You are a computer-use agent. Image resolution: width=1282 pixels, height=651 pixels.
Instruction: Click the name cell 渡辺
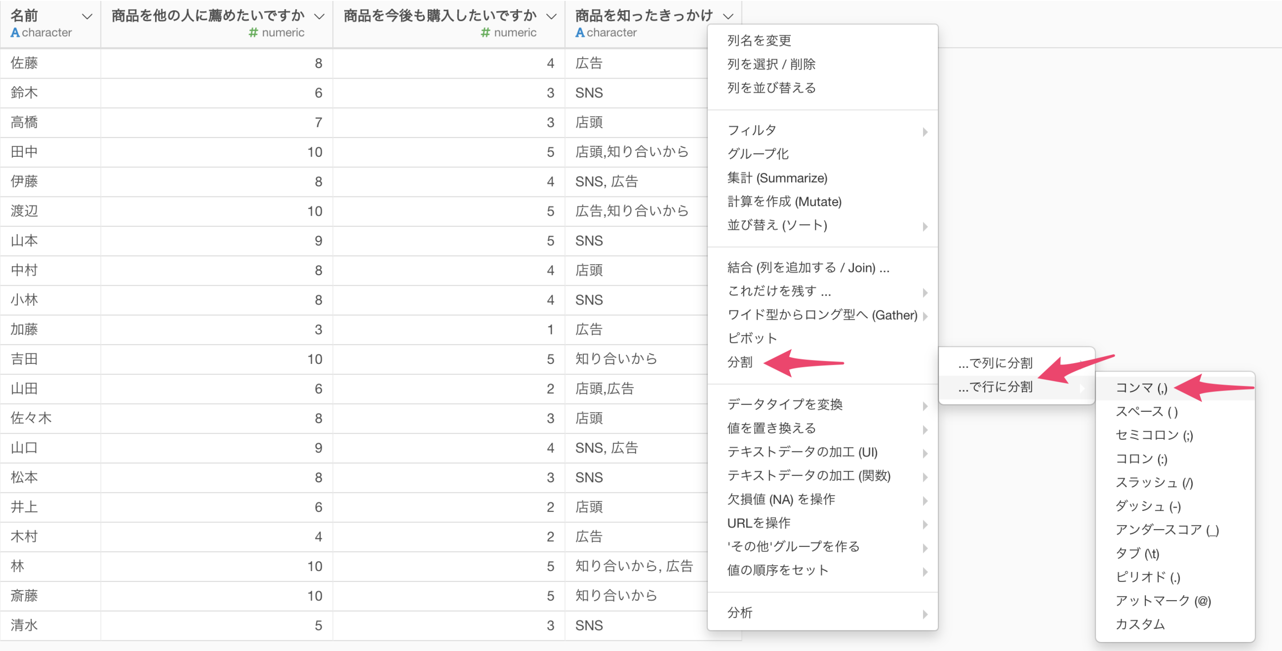pos(50,211)
